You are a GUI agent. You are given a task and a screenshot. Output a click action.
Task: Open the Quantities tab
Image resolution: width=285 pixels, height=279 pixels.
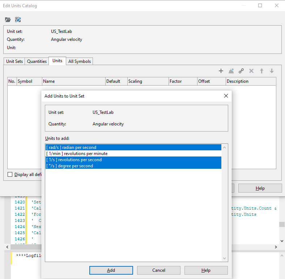point(37,61)
